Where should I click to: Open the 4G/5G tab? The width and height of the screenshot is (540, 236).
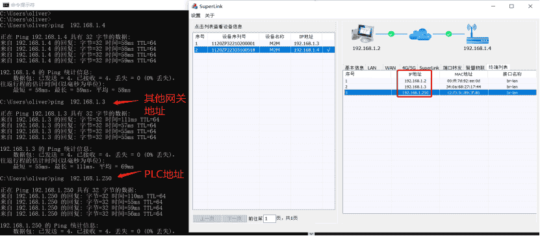[409, 68]
